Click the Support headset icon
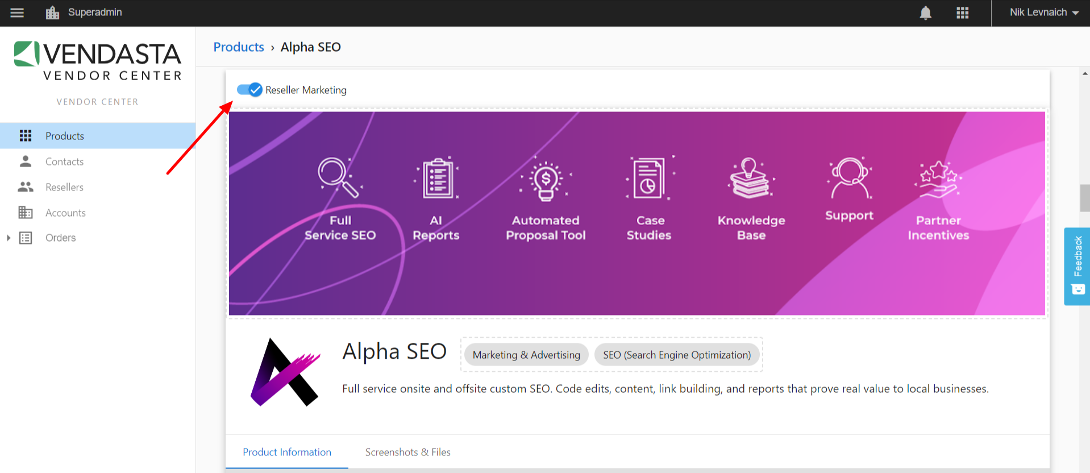Image resolution: width=1090 pixels, height=473 pixels. [850, 178]
